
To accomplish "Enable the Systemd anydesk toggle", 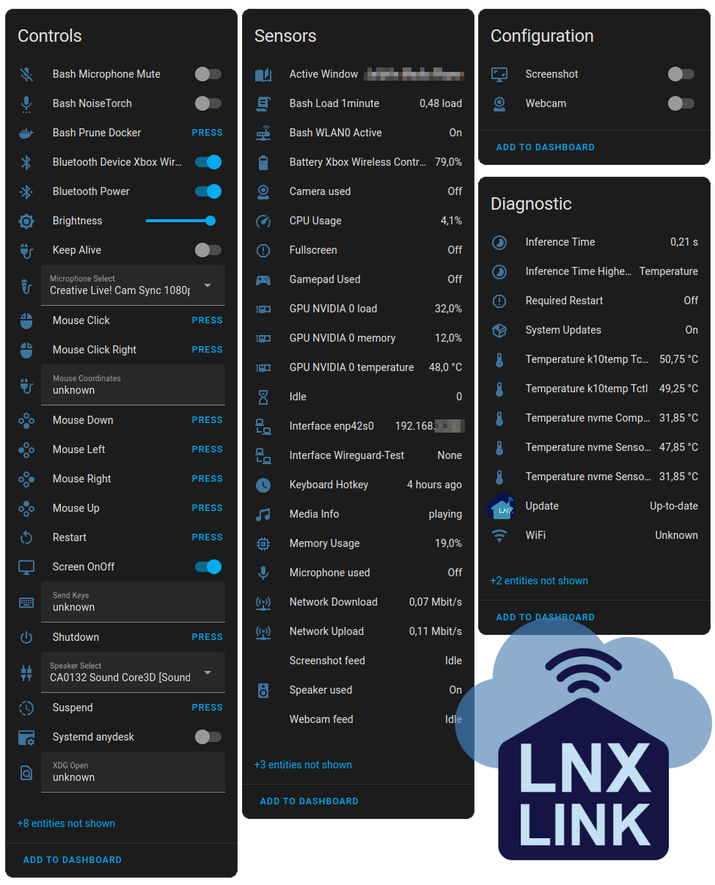I will point(208,737).
